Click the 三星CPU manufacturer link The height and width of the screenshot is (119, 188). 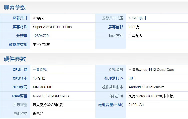coord(40,70)
